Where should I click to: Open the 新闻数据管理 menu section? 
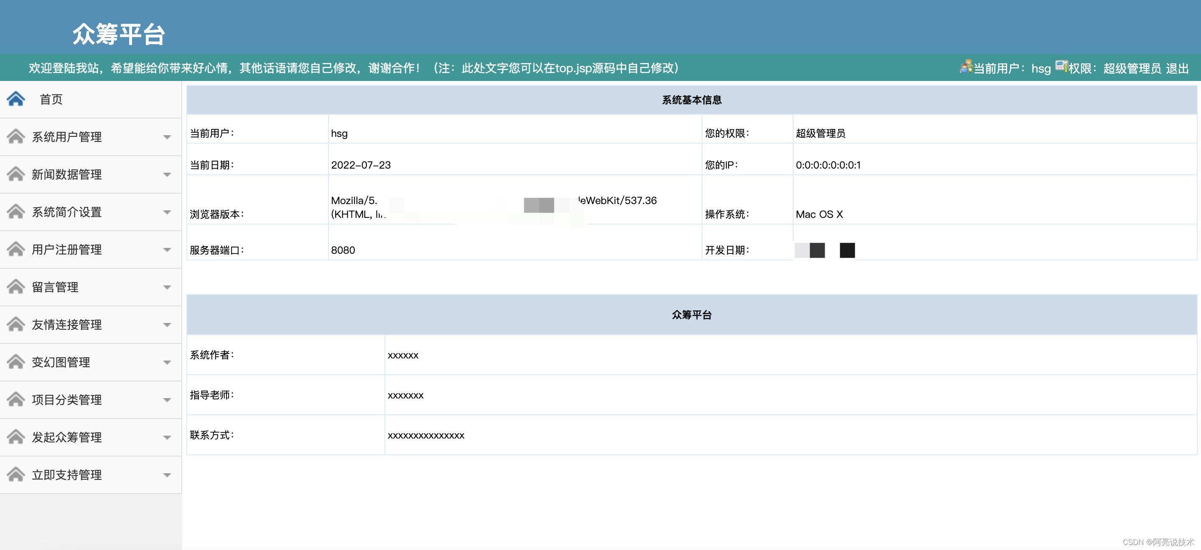[x=67, y=175]
